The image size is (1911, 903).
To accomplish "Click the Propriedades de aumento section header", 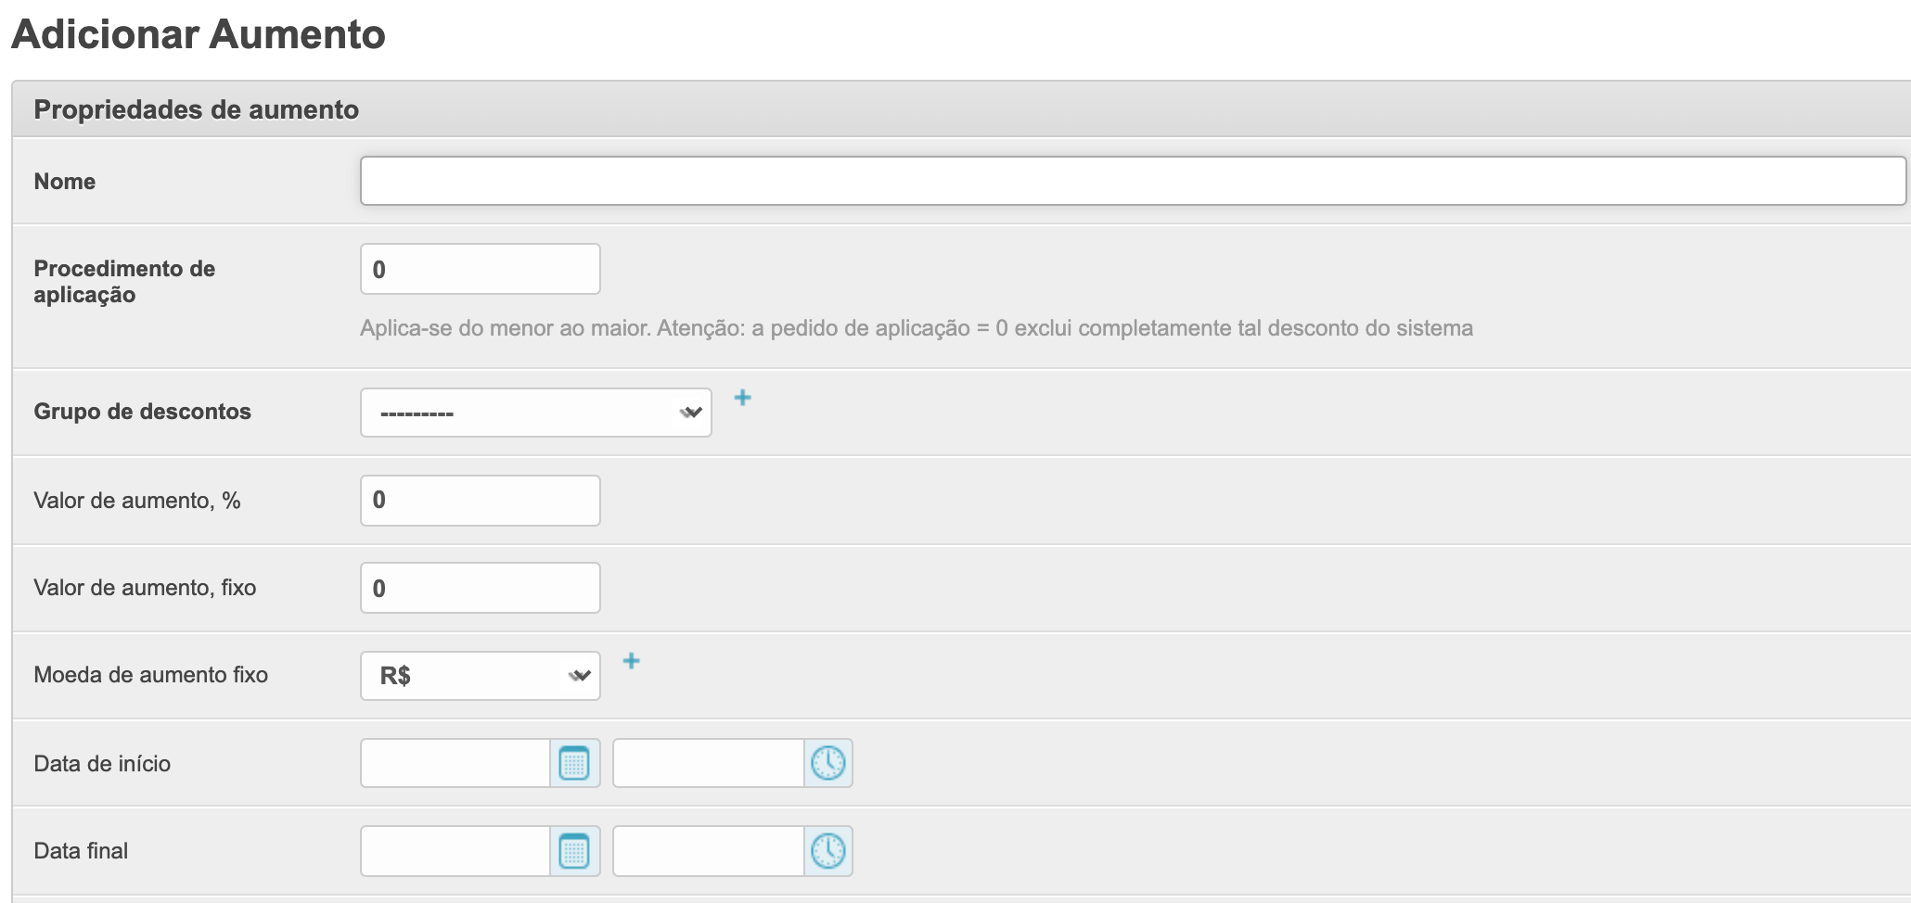I will [x=196, y=109].
